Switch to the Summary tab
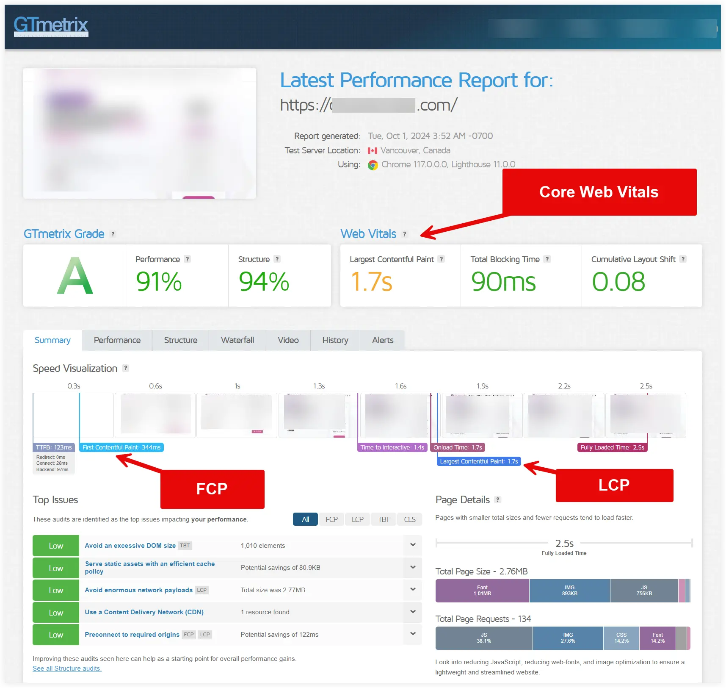The image size is (726, 688). tap(52, 340)
